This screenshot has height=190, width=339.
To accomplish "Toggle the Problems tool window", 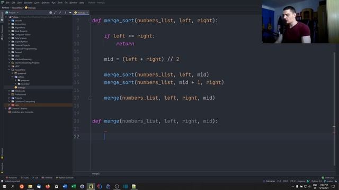I will (x=11, y=178).
